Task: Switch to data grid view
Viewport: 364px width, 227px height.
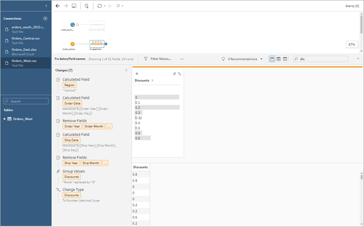Action: point(279,59)
